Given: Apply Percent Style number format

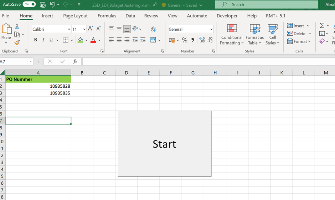Looking at the screenshot, I should (x=185, y=40).
